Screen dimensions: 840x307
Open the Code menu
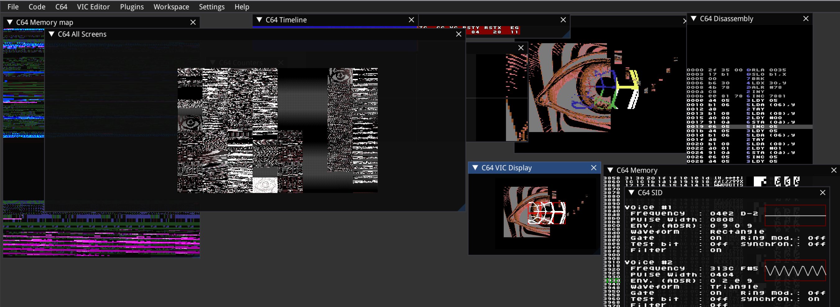click(37, 7)
